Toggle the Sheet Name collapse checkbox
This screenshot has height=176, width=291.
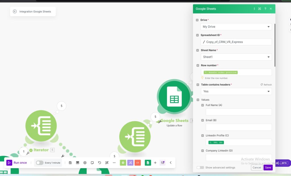tap(198, 50)
